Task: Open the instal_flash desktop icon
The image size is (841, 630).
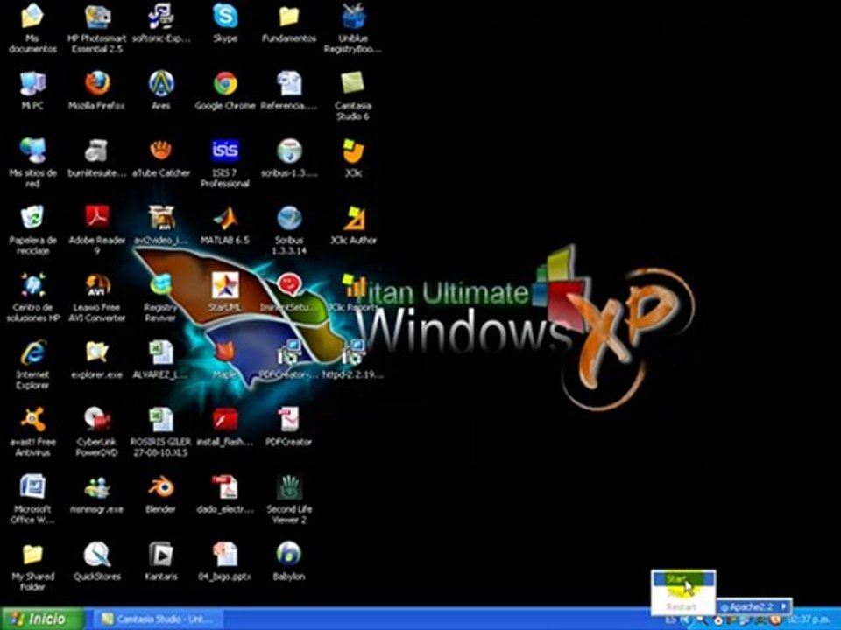Action: 225,427
